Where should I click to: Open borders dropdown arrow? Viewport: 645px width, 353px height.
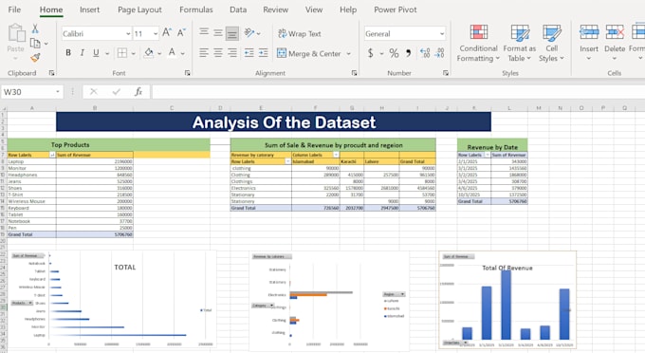point(134,53)
